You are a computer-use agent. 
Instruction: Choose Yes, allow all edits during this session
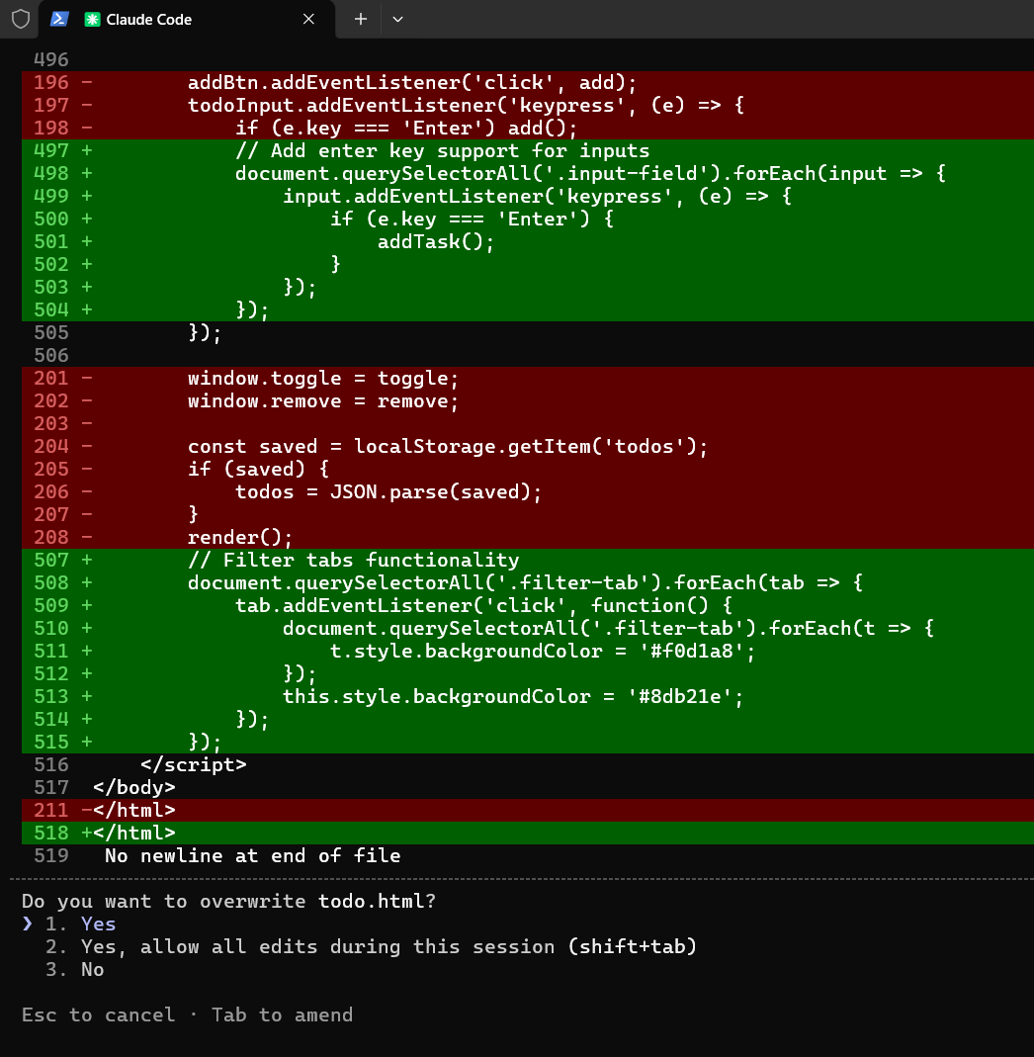point(371,946)
